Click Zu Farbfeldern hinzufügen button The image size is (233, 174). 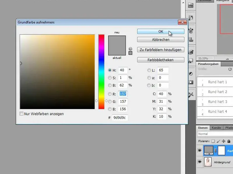[160, 50]
